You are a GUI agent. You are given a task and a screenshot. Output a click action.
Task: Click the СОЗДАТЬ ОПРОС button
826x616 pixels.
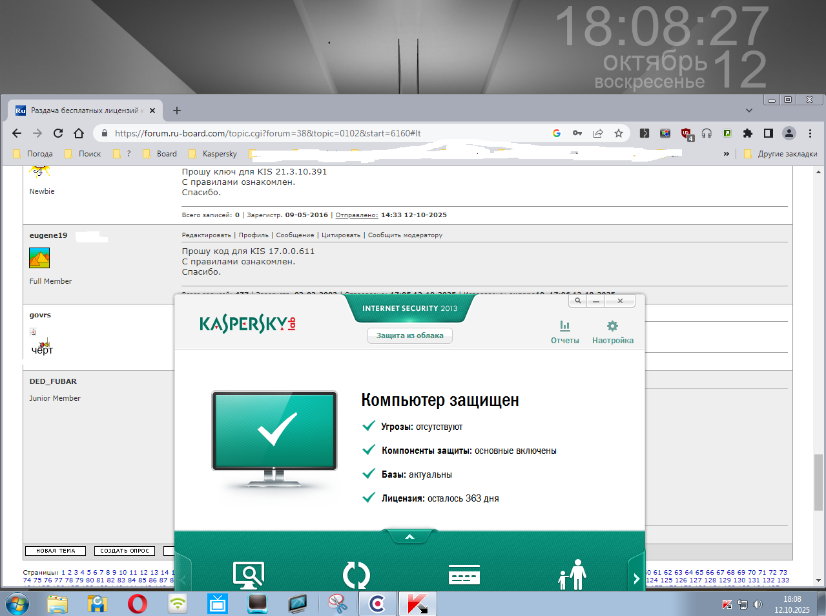125,551
